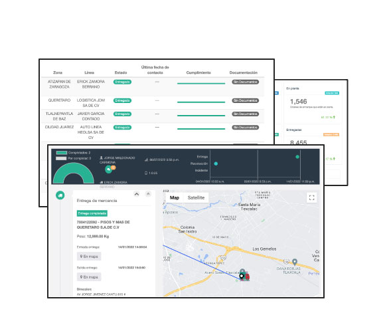Click the DANA FORJAS TLAXCALA map pin

(295, 262)
